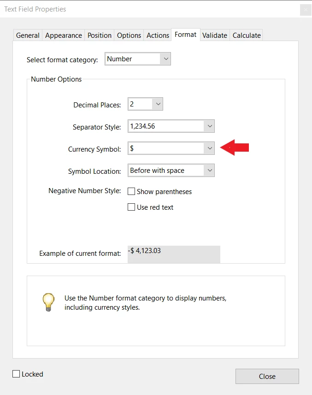Enable Show parentheses checkbox
312x395 pixels.
coord(131,191)
